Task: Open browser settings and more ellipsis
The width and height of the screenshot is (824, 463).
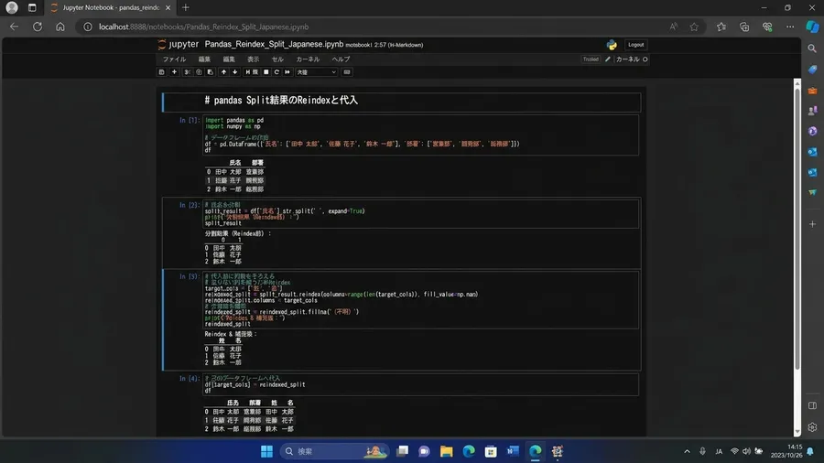Action: [790, 27]
